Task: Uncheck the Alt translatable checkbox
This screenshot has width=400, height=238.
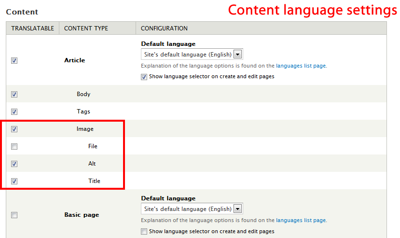Action: 14,164
